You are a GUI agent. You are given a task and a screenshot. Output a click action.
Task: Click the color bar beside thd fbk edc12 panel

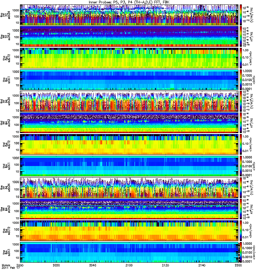[240, 144]
